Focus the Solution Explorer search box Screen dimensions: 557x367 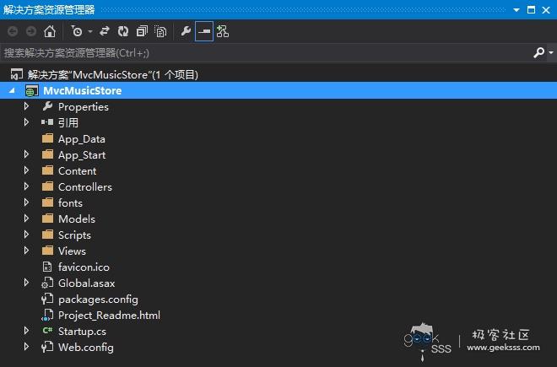click(x=267, y=53)
